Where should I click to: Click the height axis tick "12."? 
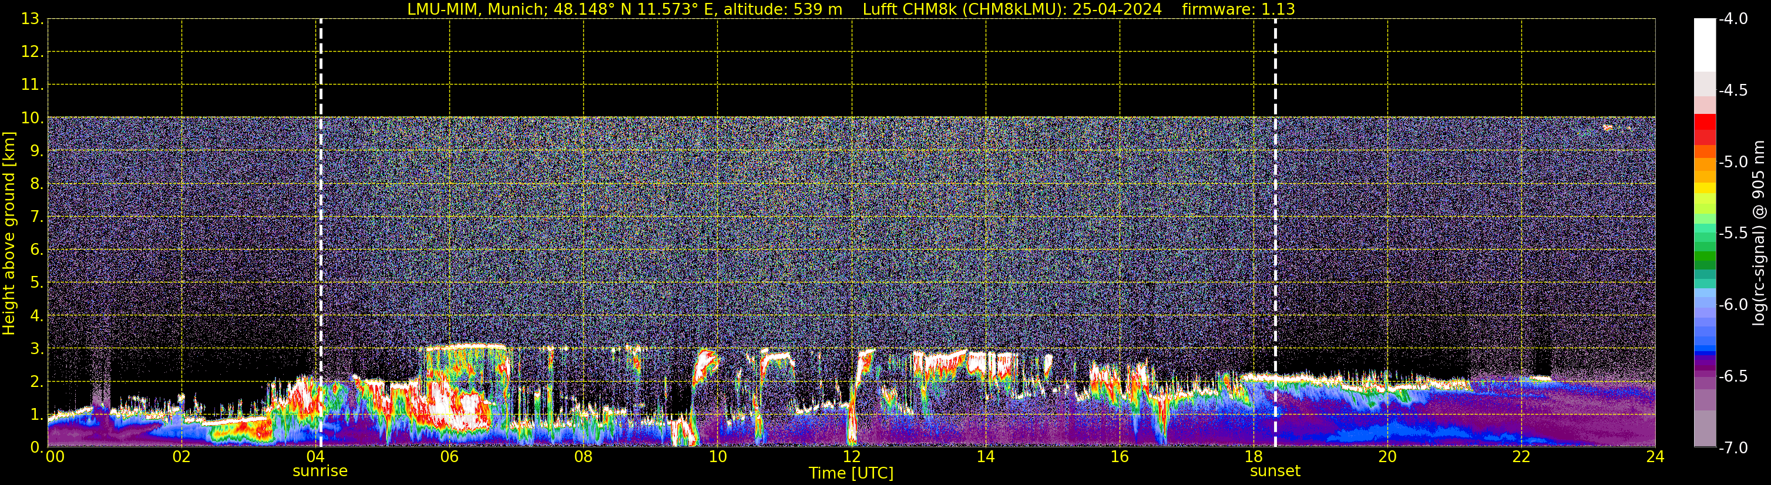(32, 52)
